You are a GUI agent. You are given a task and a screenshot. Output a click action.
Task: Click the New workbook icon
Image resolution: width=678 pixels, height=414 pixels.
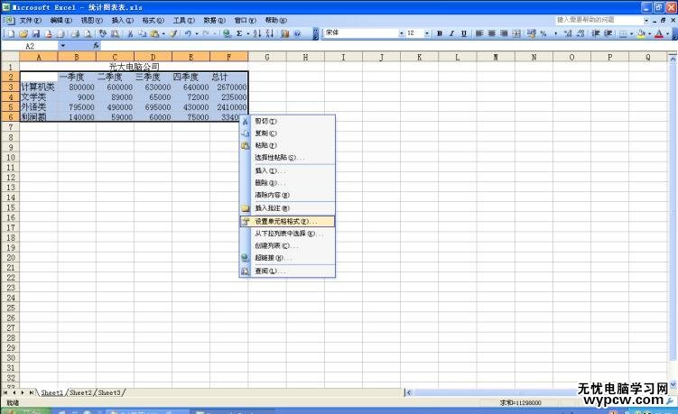tap(11, 33)
